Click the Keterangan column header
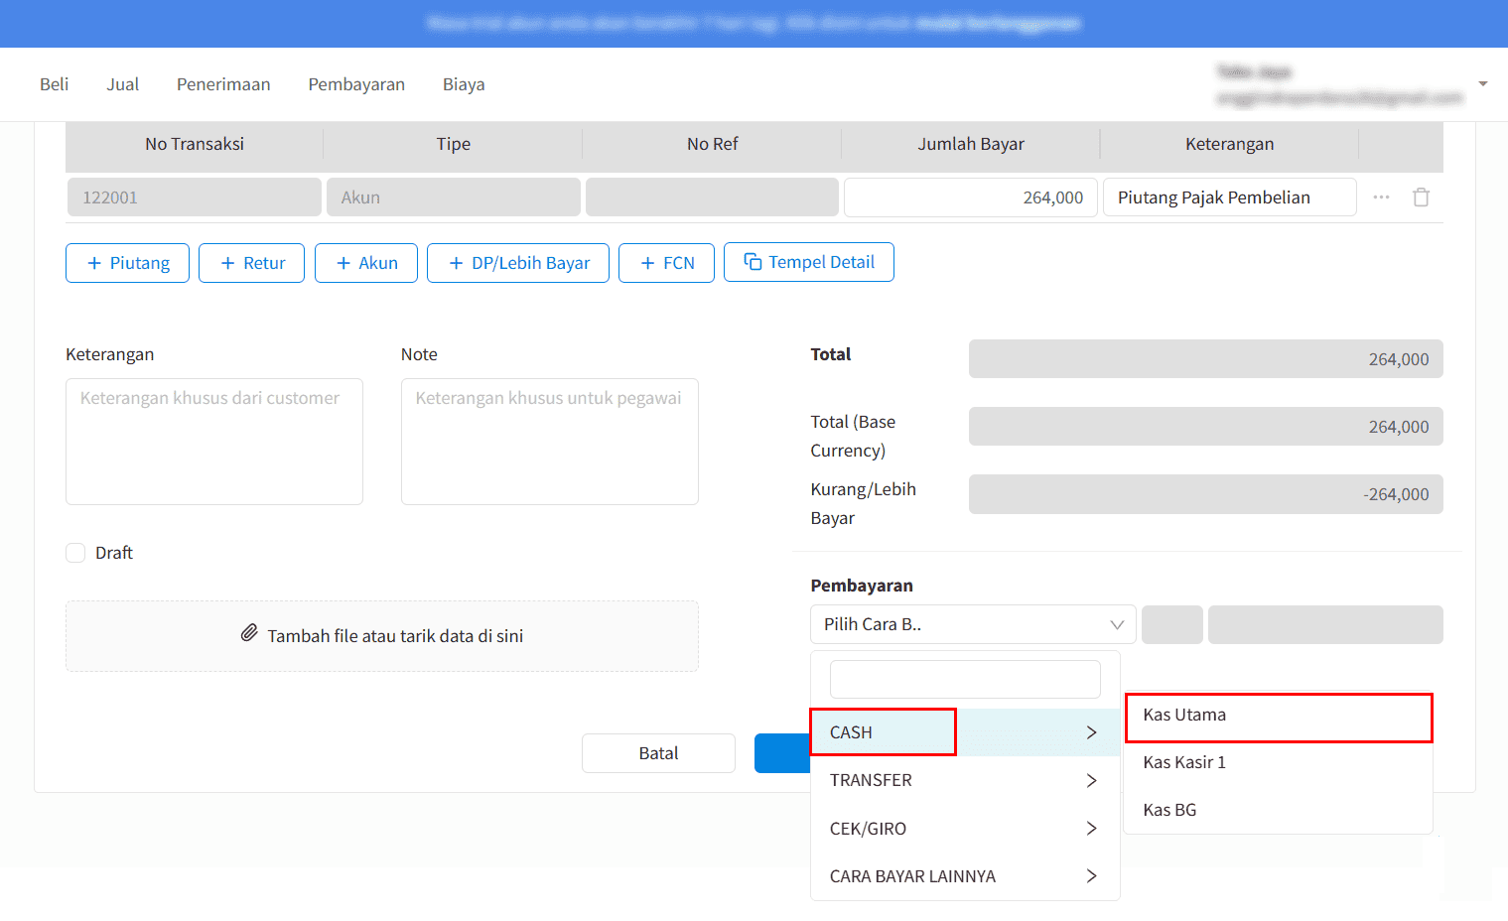The height and width of the screenshot is (921, 1508). 1230,144
